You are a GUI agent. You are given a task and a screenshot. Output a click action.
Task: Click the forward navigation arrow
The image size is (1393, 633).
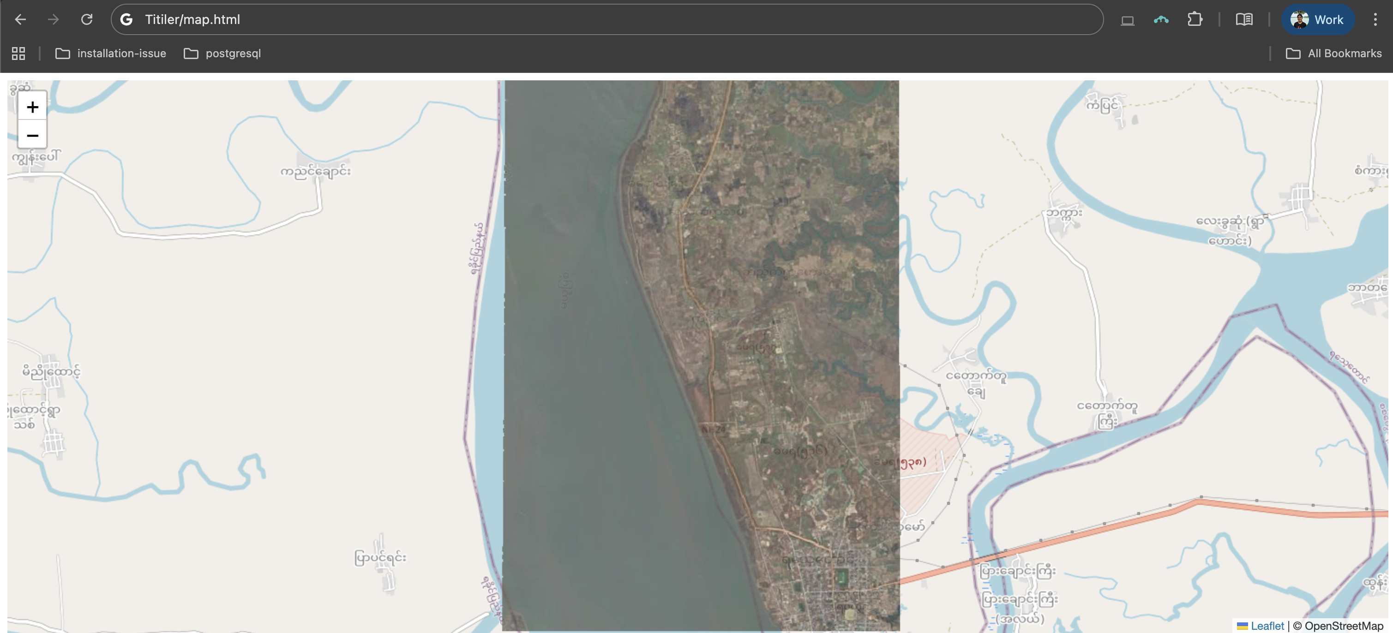pos(53,19)
